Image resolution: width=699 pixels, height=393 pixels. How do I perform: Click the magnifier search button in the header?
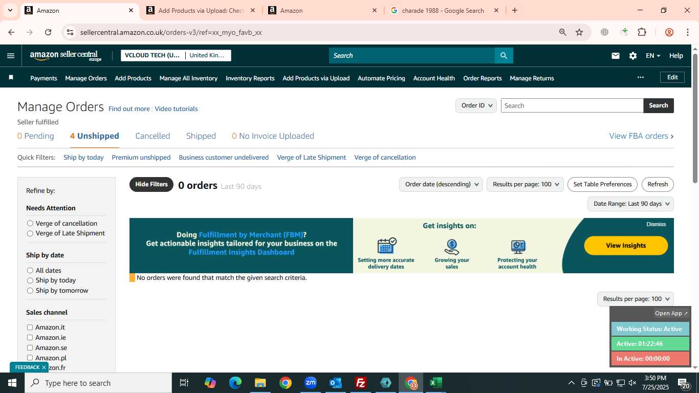click(504, 56)
